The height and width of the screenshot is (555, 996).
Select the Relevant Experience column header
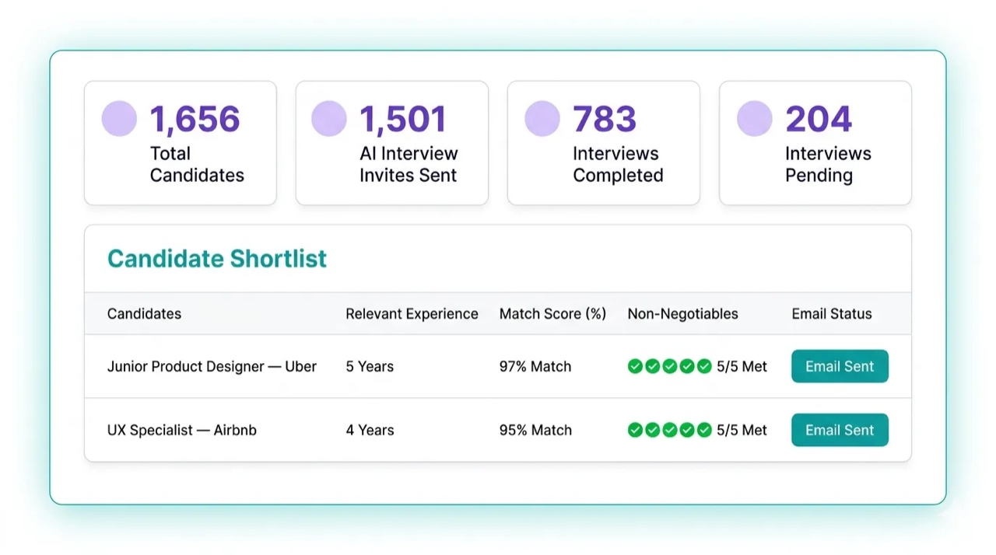[x=412, y=314]
